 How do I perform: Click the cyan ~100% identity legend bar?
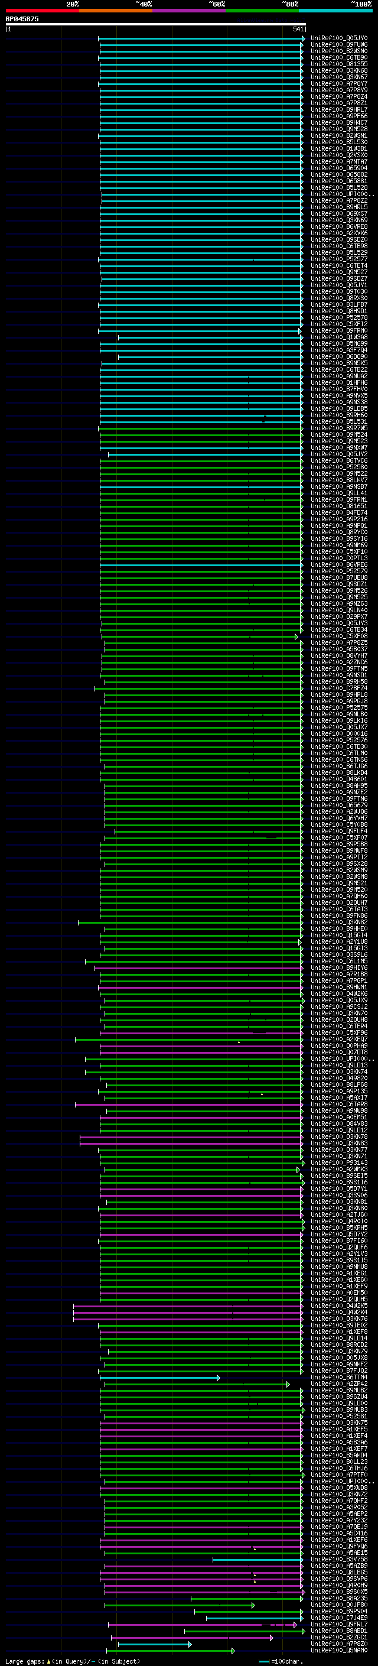pyautogui.click(x=335, y=11)
